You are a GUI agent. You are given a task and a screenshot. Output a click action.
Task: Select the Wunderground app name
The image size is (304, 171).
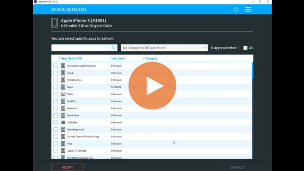(76, 130)
